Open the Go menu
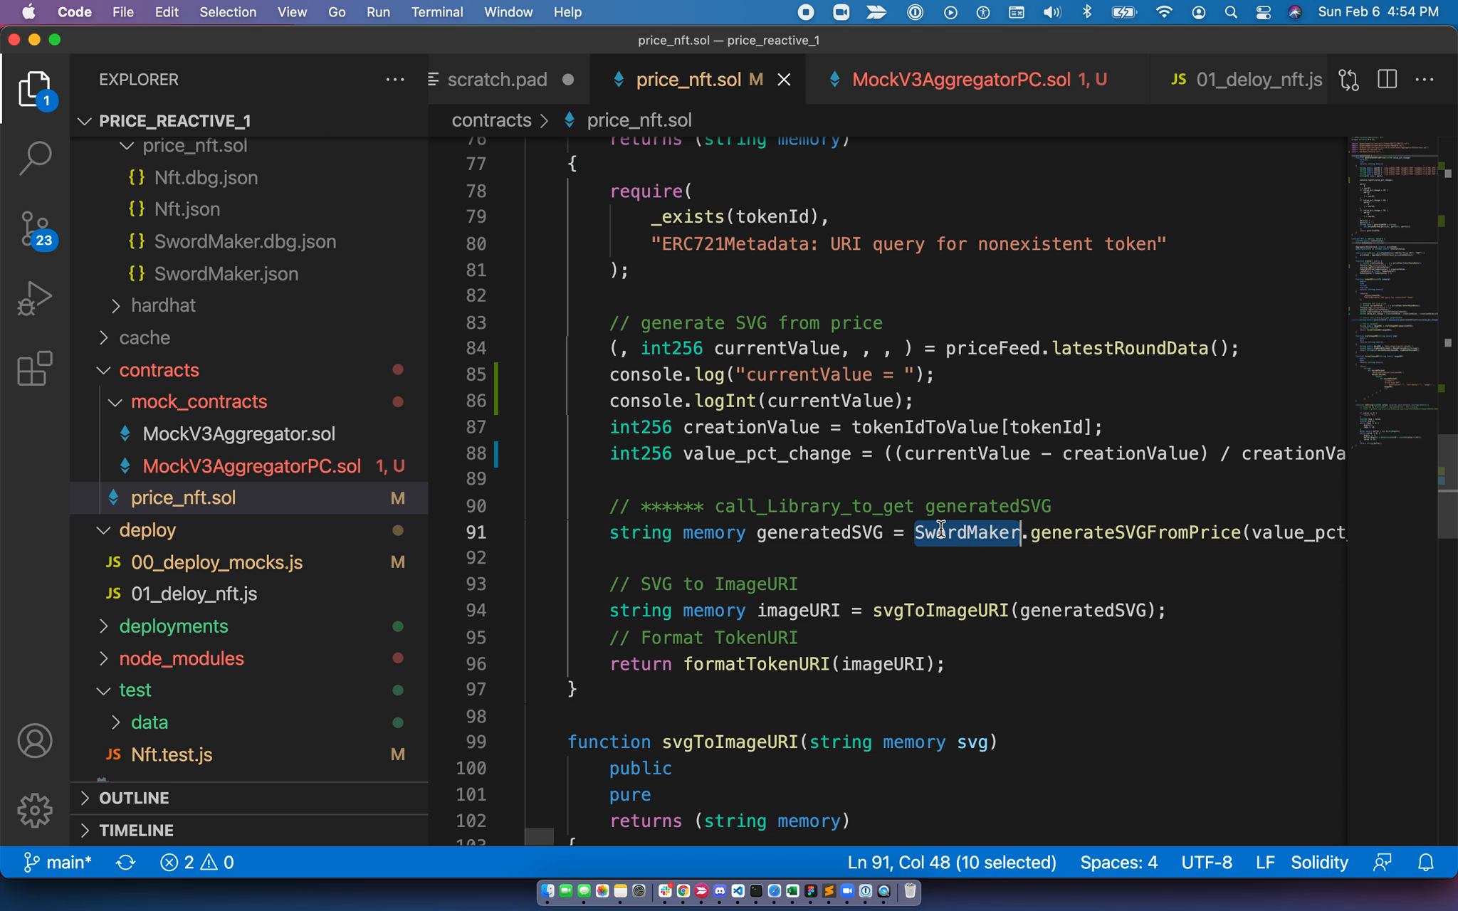 click(x=337, y=12)
